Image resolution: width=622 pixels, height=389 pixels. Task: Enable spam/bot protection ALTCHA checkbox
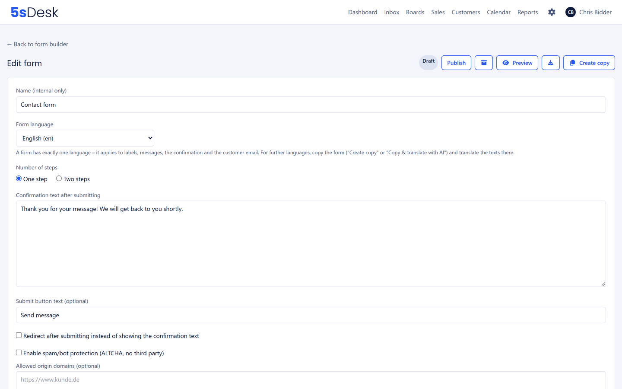(x=19, y=353)
